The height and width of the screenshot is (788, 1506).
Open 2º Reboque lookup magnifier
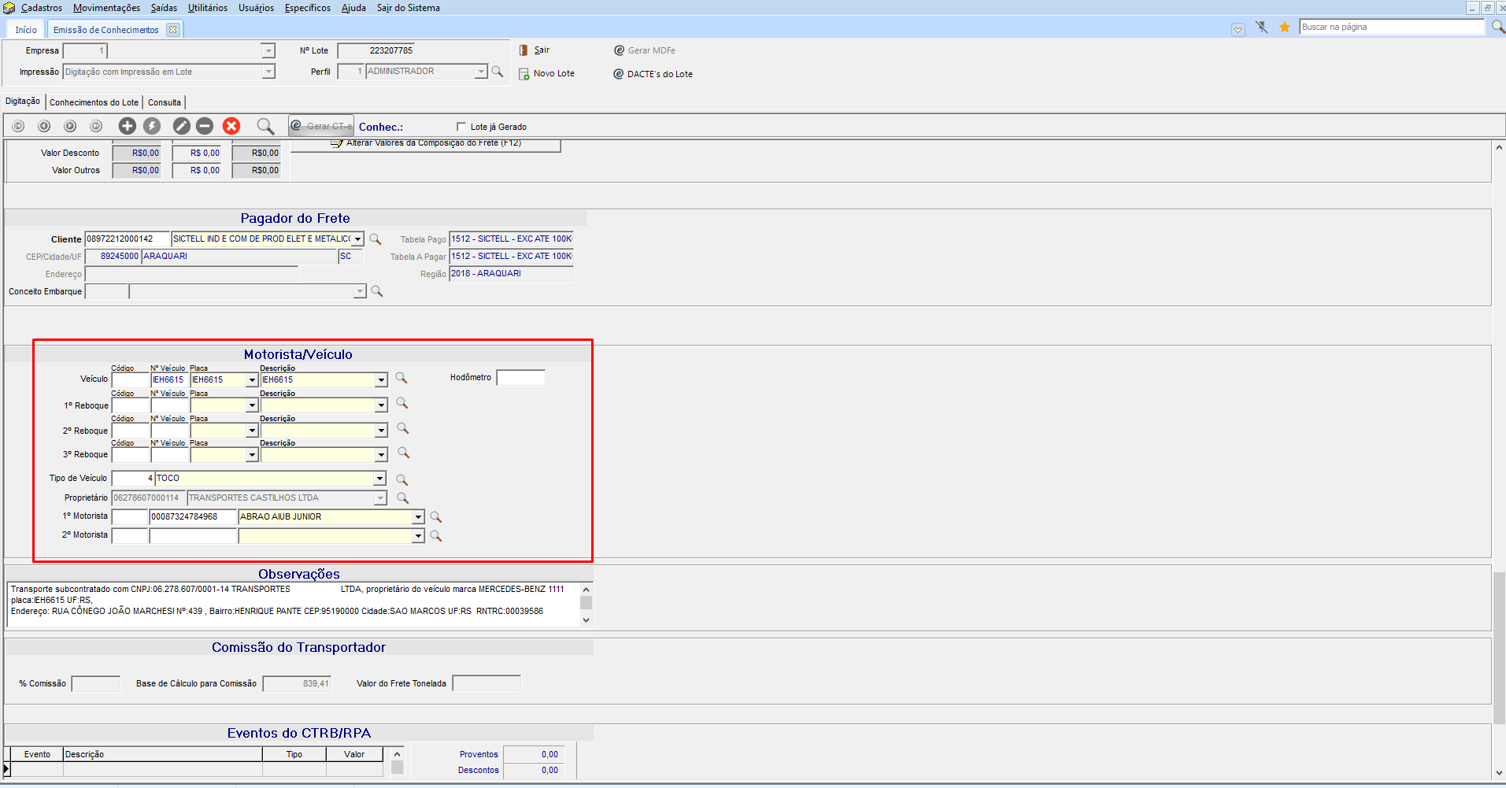[x=403, y=428]
